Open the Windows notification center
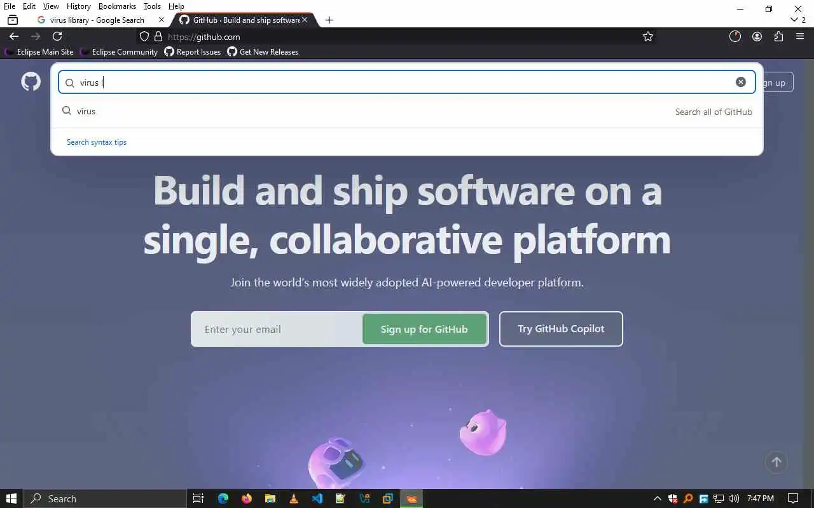The height and width of the screenshot is (508, 814). (793, 498)
